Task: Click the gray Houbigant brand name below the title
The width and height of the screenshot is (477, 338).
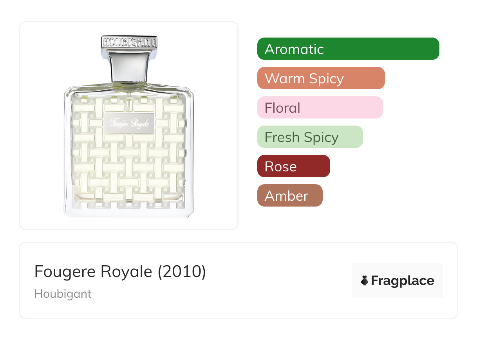Action: (63, 294)
